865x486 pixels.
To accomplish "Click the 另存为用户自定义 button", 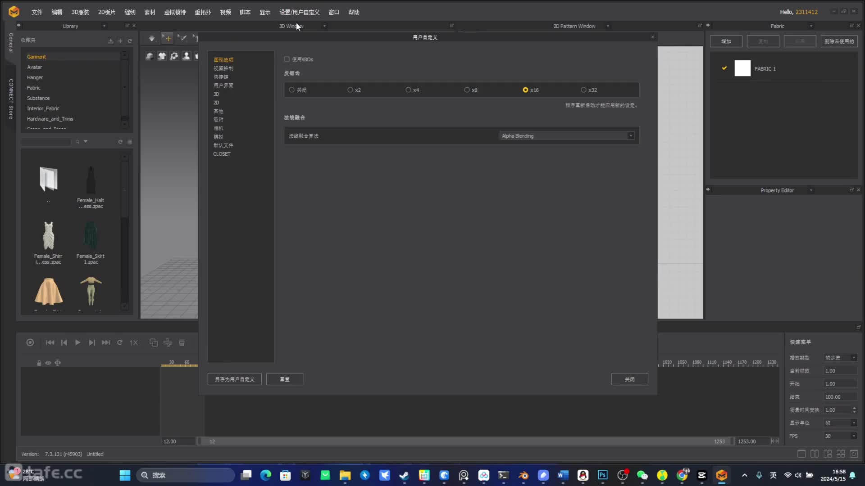I will pyautogui.click(x=235, y=379).
